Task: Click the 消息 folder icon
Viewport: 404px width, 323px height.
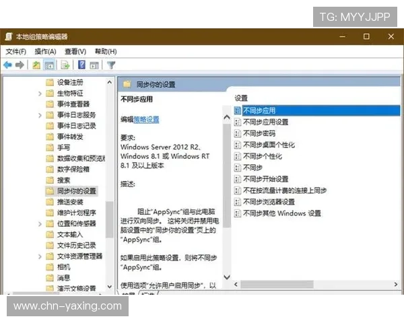Action: click(x=50, y=278)
